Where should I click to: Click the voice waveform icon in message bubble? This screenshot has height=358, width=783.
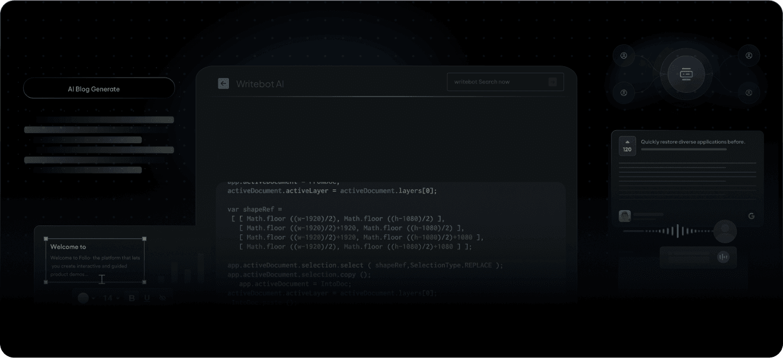coord(723,257)
